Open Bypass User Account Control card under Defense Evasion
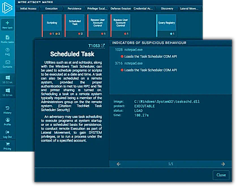Screen dimensions: 236x186 (121, 25)
